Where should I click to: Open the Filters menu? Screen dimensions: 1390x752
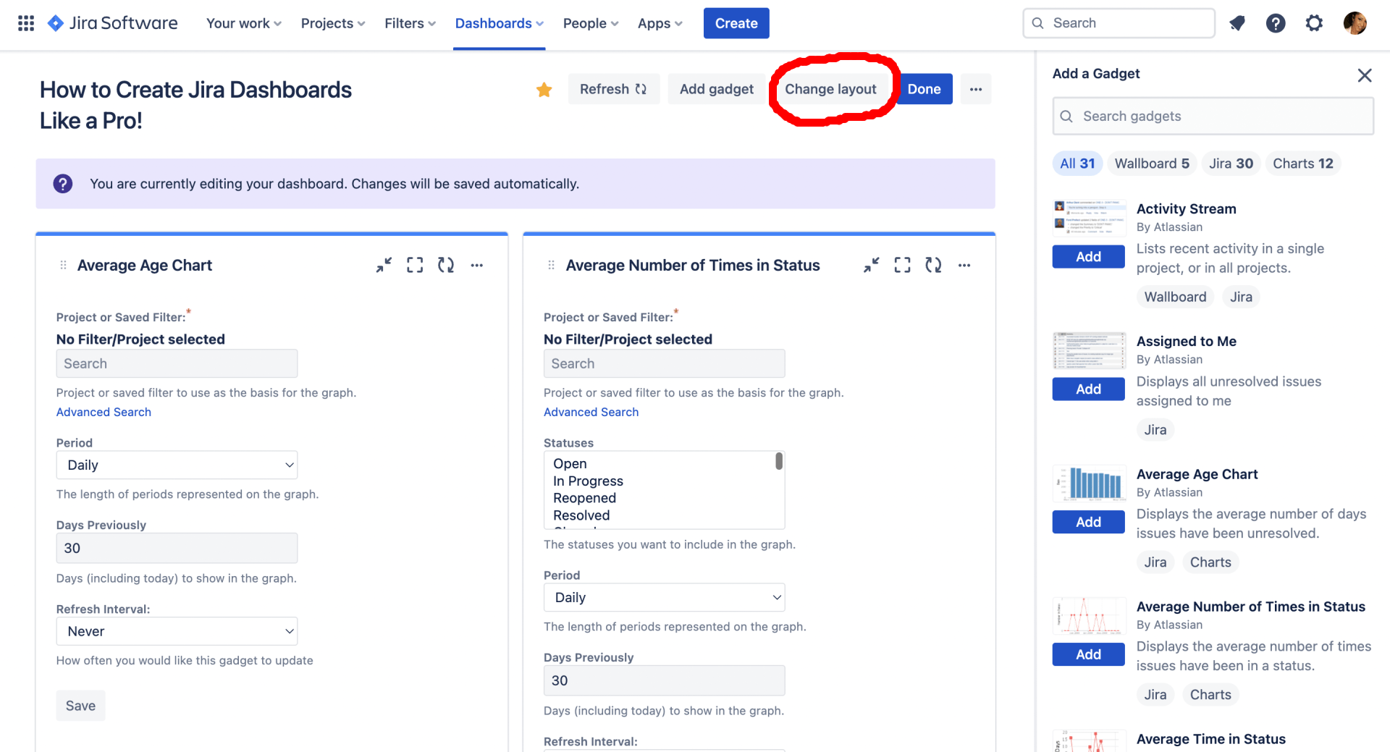click(410, 23)
